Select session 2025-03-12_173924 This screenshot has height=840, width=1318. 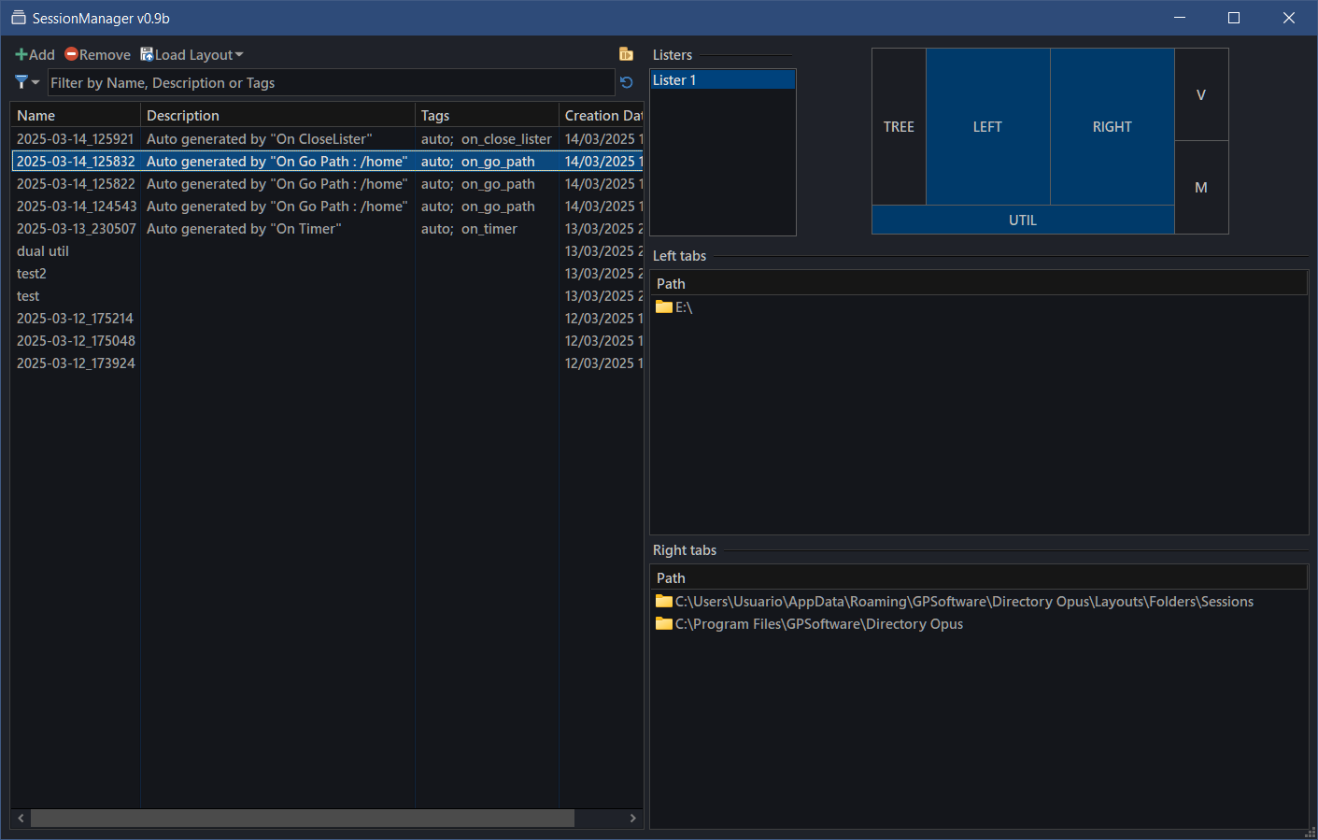pos(327,363)
